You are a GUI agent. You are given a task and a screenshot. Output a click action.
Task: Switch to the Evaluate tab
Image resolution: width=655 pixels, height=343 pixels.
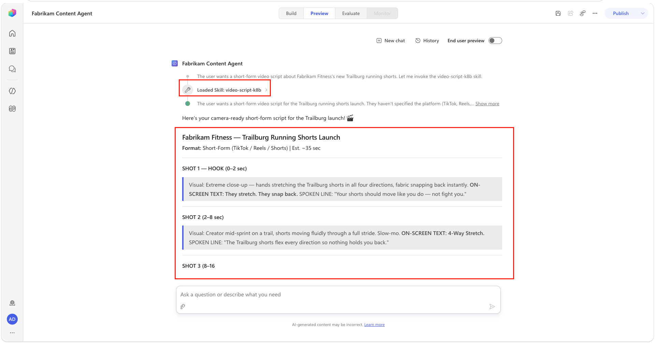pos(351,13)
